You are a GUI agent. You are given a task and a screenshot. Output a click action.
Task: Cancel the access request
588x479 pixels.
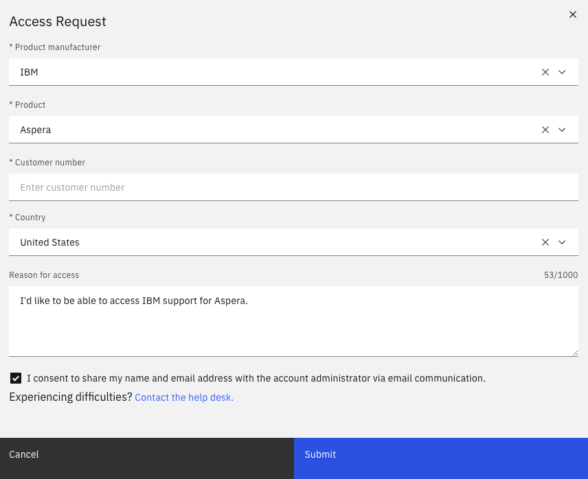point(147,458)
